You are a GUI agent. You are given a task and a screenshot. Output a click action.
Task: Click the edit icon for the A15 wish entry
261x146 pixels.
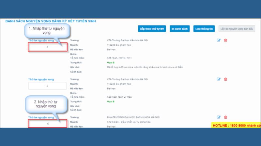pos(219,40)
